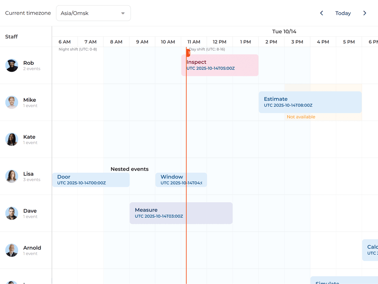Click Mike's avatar photo
The width and height of the screenshot is (378, 284).
12,102
